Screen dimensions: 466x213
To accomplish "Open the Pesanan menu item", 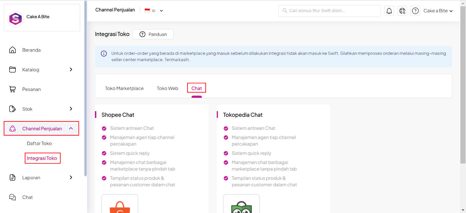I will coord(31,89).
